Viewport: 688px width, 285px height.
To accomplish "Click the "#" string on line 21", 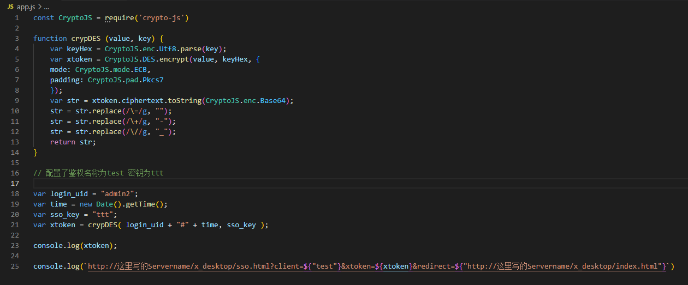I will coord(182,225).
